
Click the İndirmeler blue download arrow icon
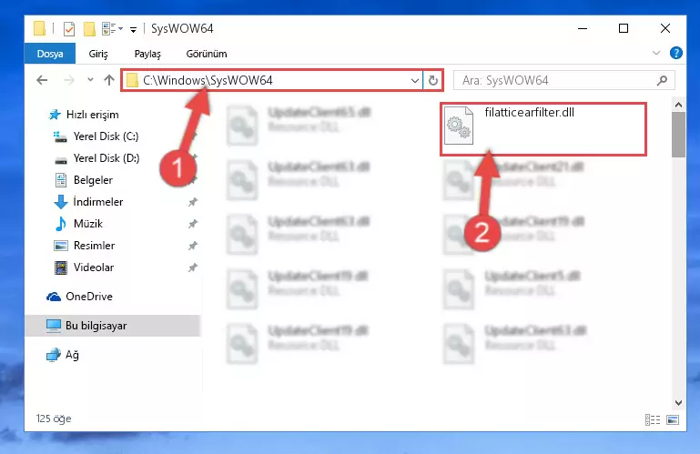pos(61,202)
